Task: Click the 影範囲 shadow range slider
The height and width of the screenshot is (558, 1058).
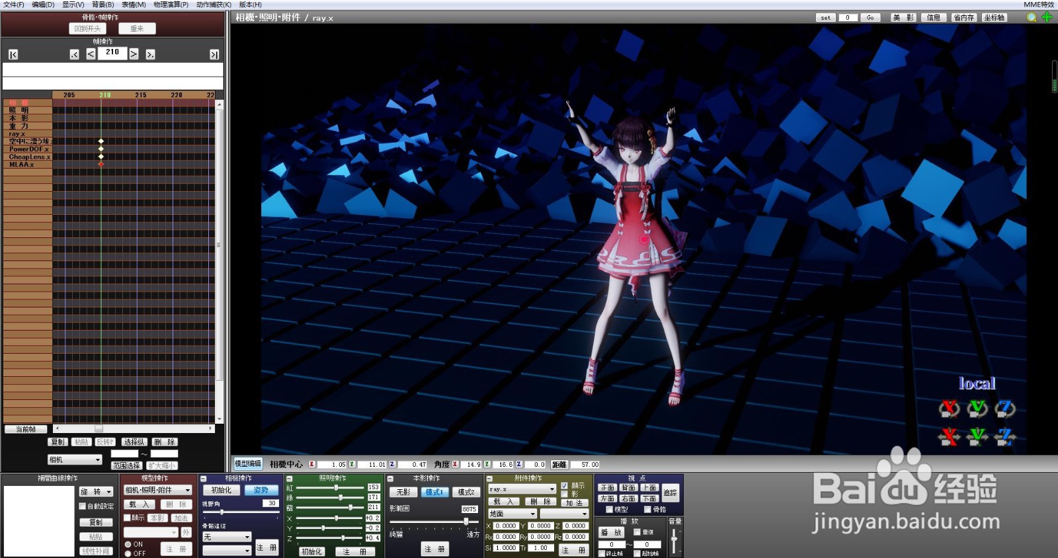Action: [434, 522]
